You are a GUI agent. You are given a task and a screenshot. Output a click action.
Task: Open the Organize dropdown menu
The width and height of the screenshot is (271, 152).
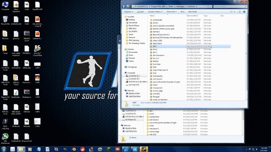[128, 12]
